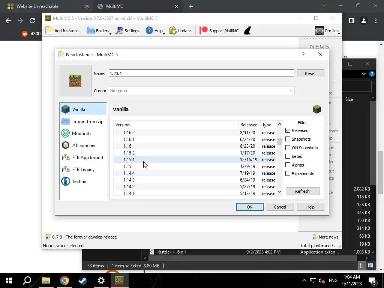Reset the instance name
This screenshot has width=384, height=288.
(310, 73)
